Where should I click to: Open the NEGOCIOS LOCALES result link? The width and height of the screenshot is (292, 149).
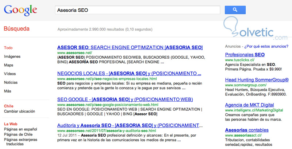129,73
